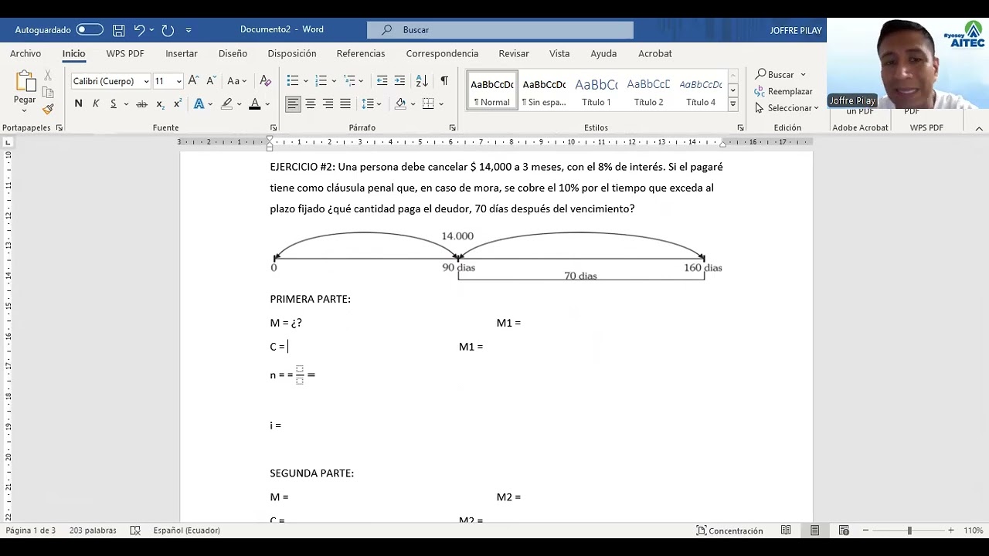The image size is (989, 556).
Task: Align text to the left
Action: click(293, 103)
